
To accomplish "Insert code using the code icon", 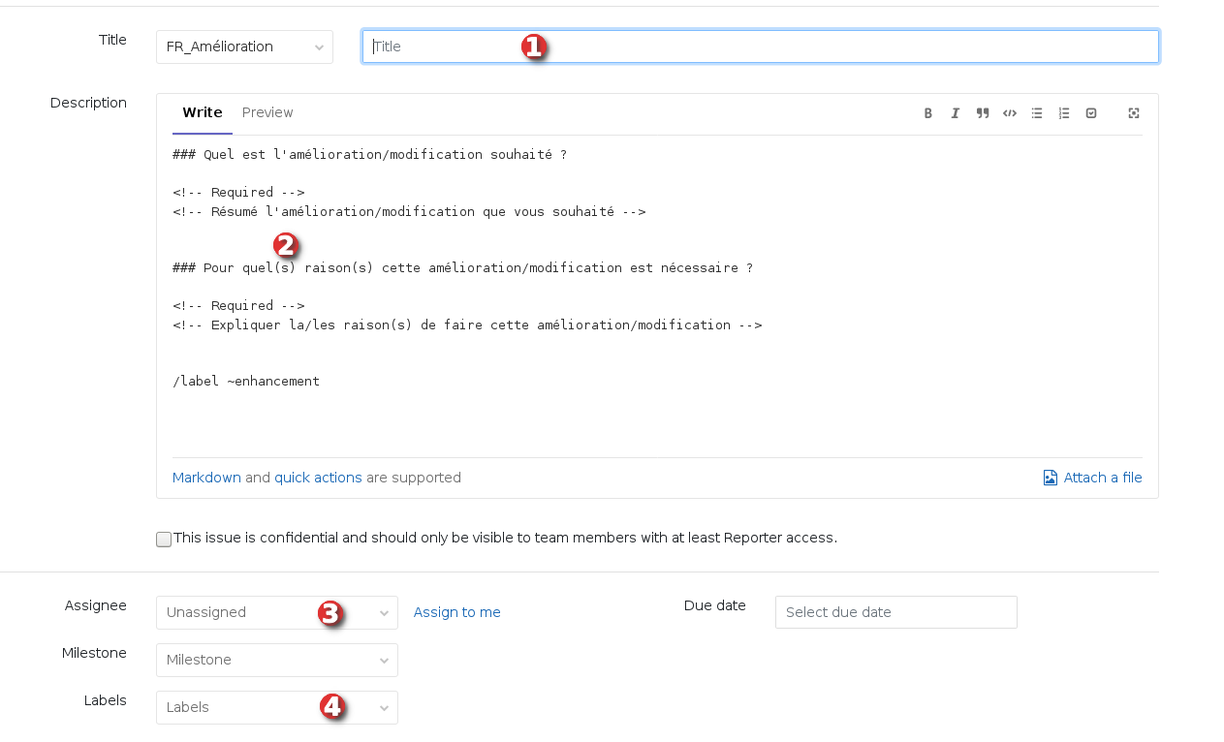I will (1009, 113).
